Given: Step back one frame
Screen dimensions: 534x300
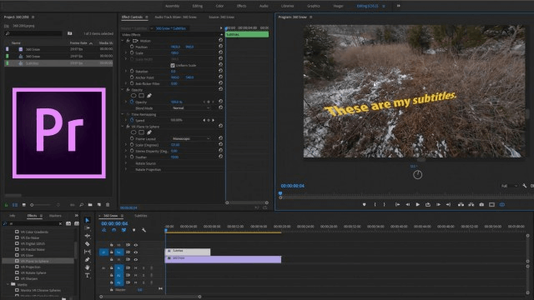Looking at the screenshot, I should tap(408, 205).
